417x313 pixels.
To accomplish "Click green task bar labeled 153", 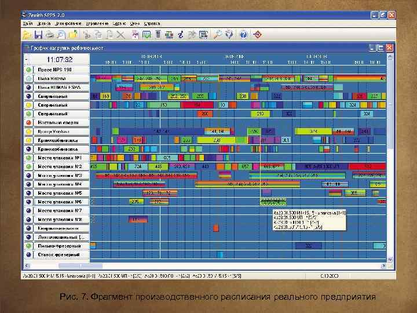I will (164, 105).
